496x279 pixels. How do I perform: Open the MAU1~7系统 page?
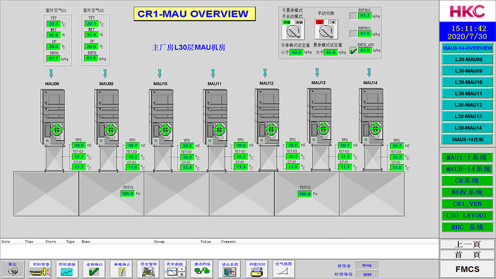(468, 158)
